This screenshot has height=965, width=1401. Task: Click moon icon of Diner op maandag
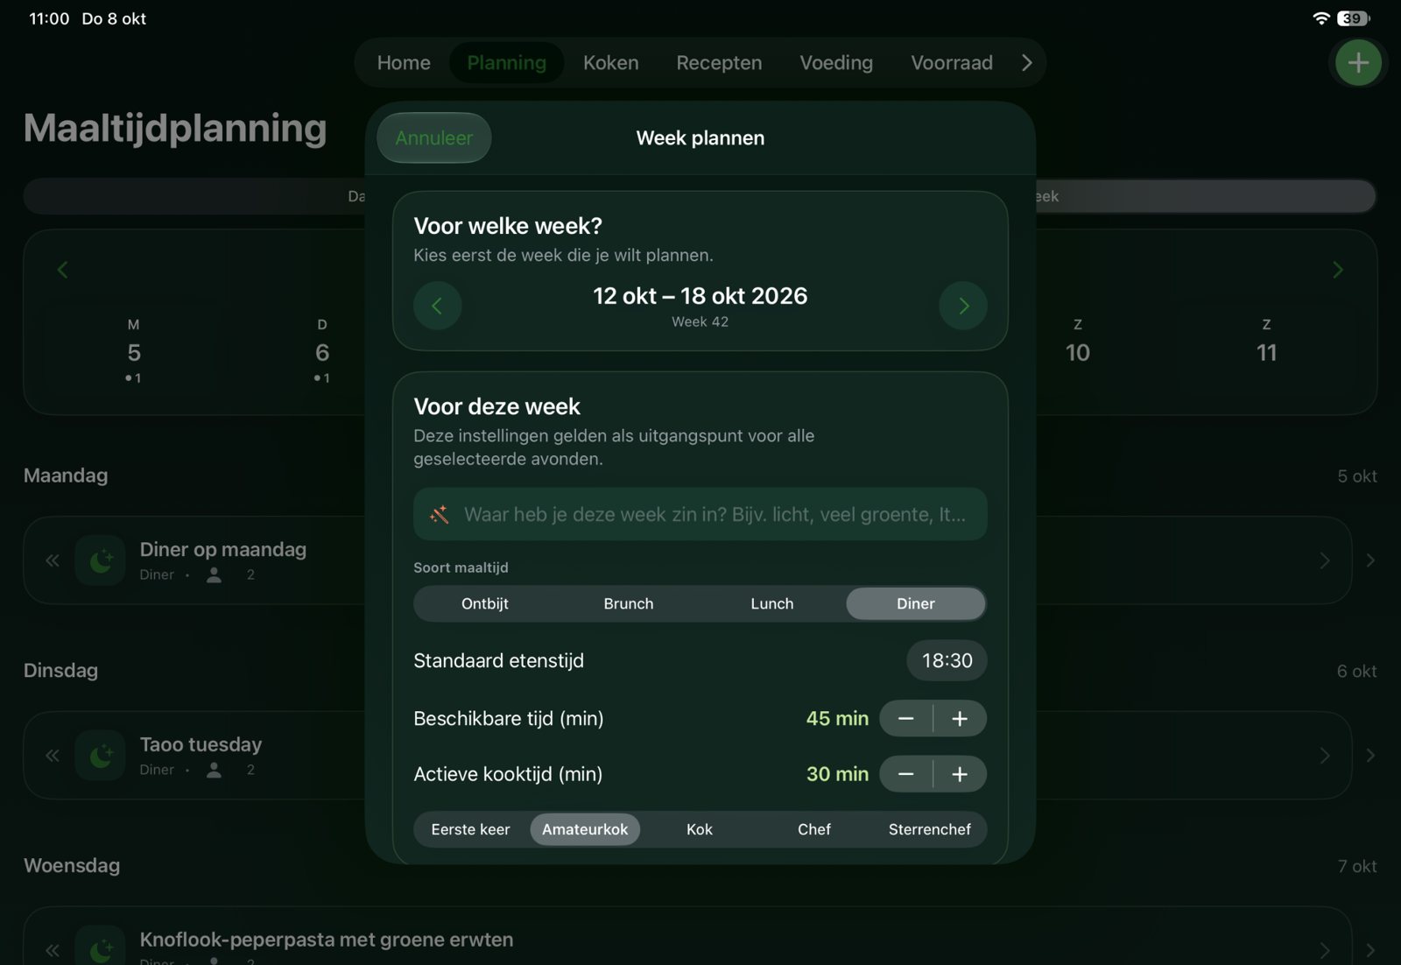click(x=100, y=560)
